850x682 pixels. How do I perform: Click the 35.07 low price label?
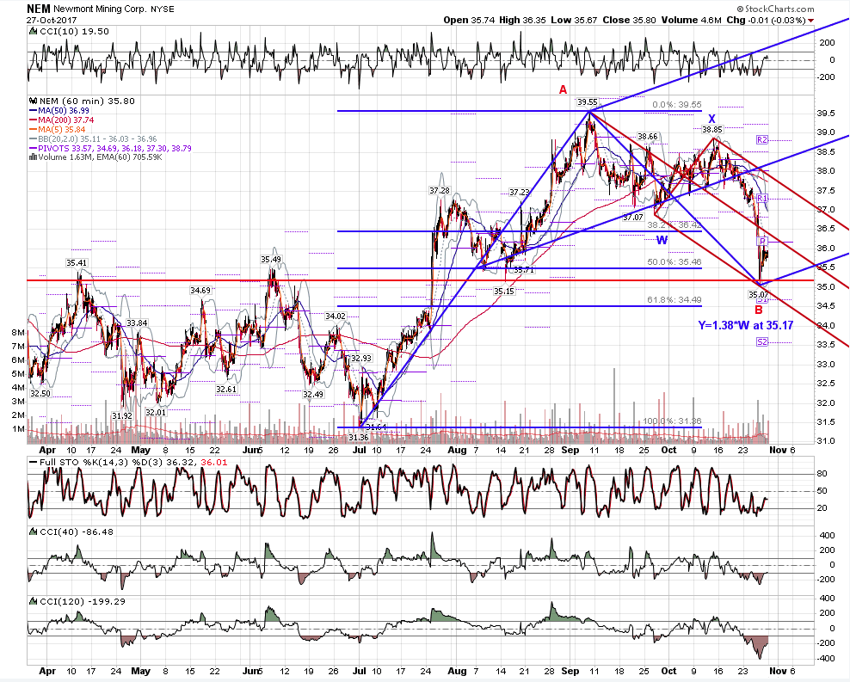click(x=759, y=294)
